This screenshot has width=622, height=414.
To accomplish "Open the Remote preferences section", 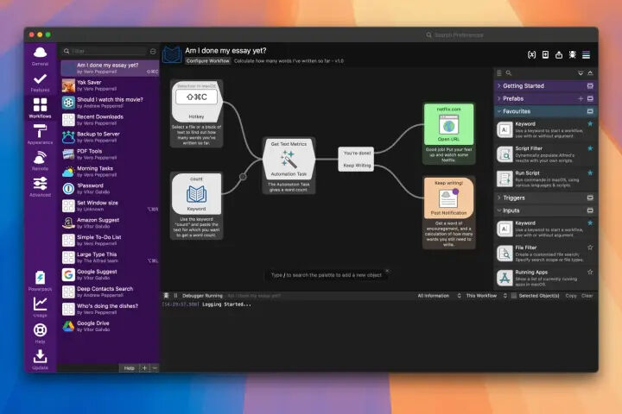I will [40, 160].
